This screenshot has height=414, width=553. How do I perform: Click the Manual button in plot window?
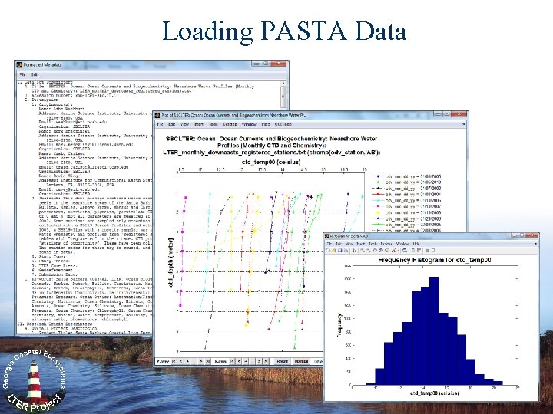click(x=301, y=361)
